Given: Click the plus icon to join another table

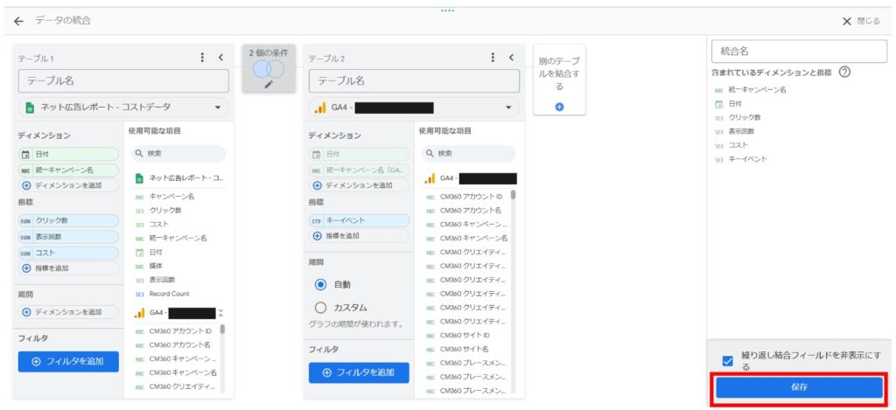Looking at the screenshot, I should pos(559,107).
